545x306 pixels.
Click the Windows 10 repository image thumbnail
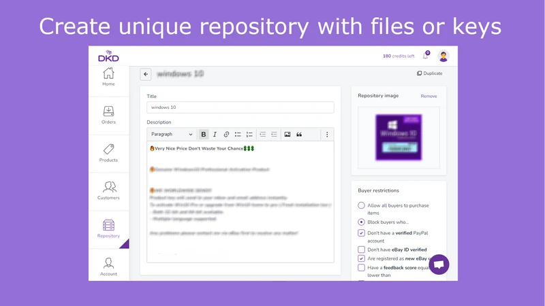pos(399,137)
